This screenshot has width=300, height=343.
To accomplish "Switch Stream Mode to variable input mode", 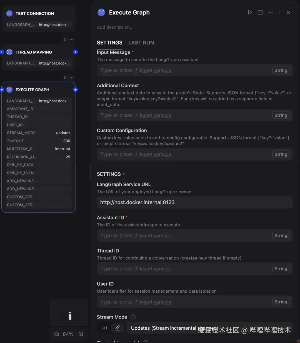I will 104,328.
